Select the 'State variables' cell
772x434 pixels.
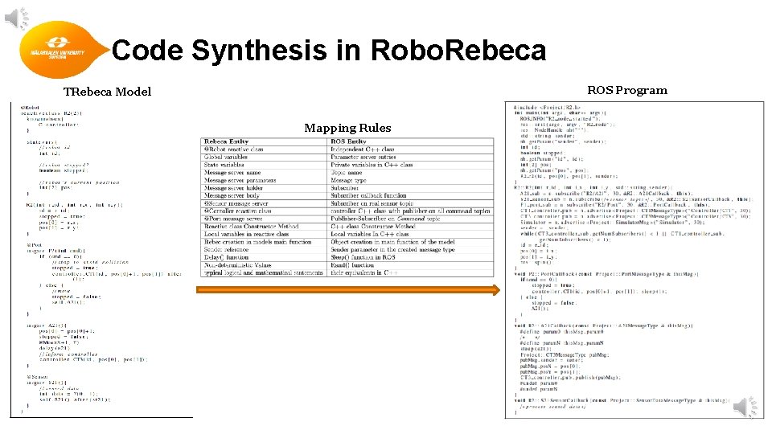264,165
